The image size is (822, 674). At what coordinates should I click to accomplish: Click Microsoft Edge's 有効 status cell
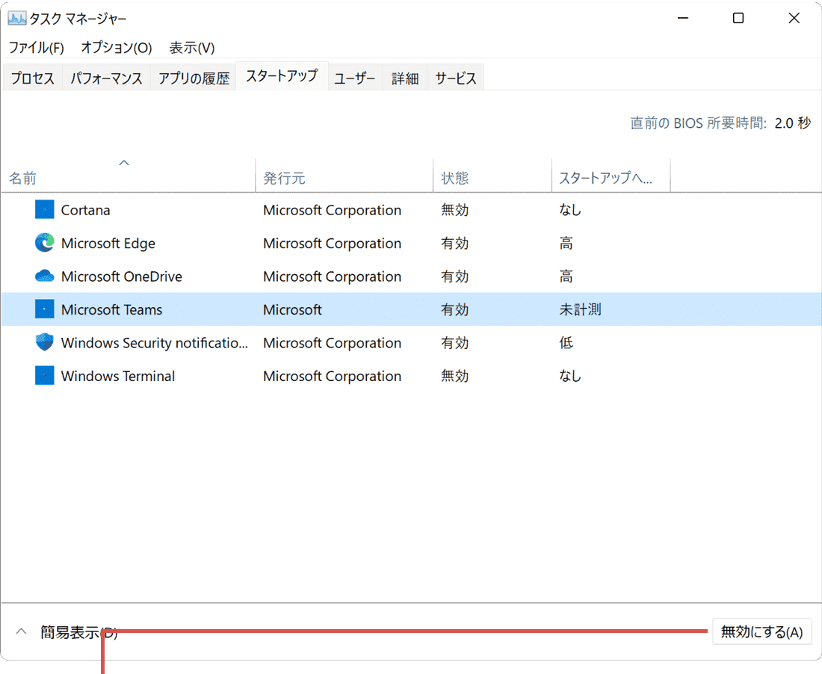point(454,243)
